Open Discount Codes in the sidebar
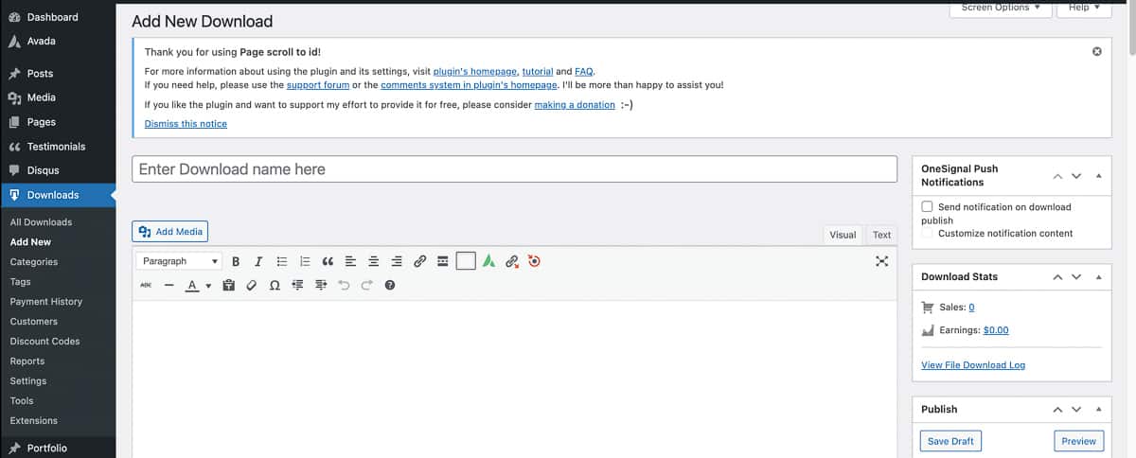 pos(44,341)
